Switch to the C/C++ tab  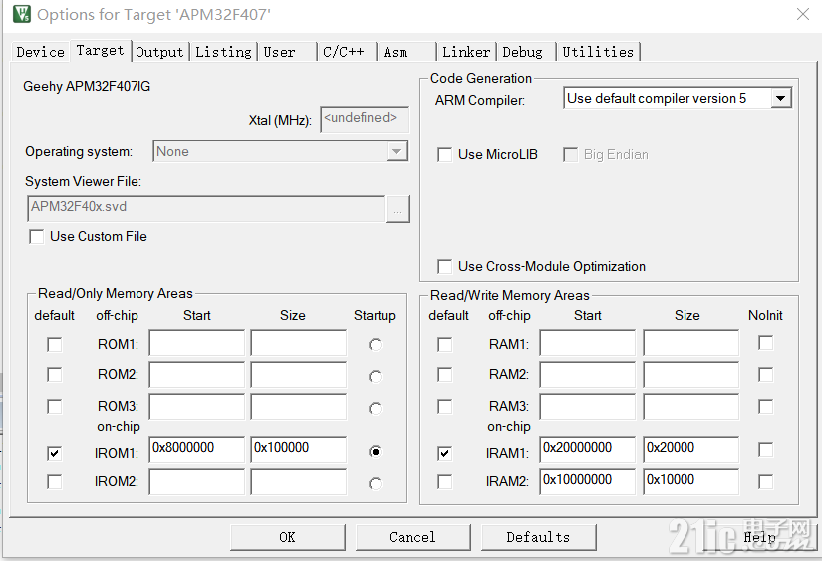click(x=347, y=52)
